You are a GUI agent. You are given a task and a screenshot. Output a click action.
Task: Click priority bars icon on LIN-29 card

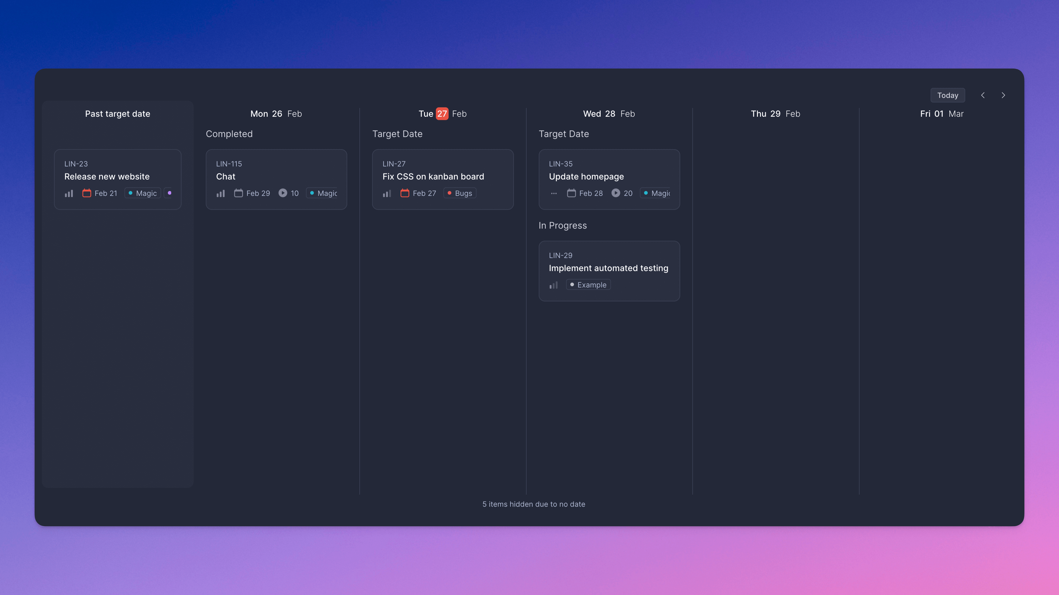[x=553, y=285]
